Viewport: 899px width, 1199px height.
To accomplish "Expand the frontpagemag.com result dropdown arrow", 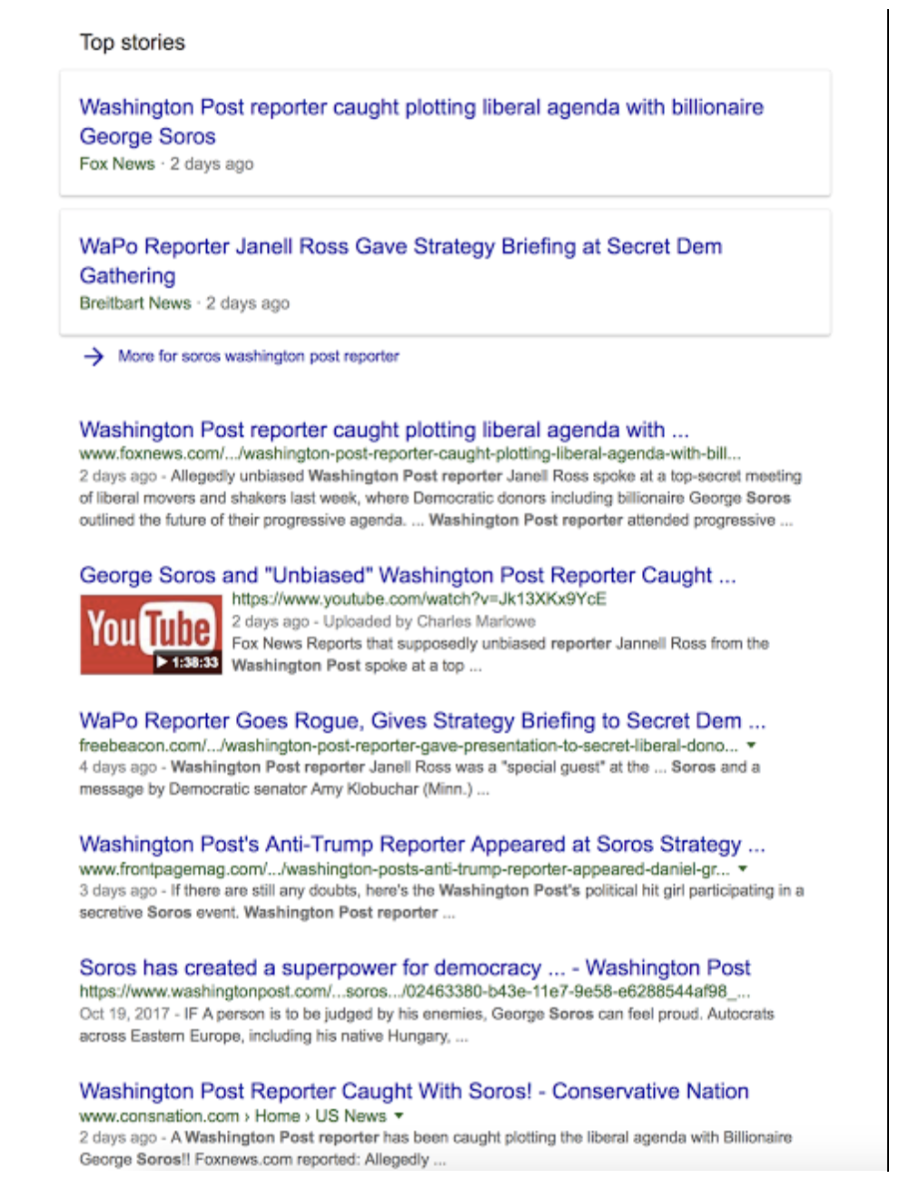I will 743,868.
